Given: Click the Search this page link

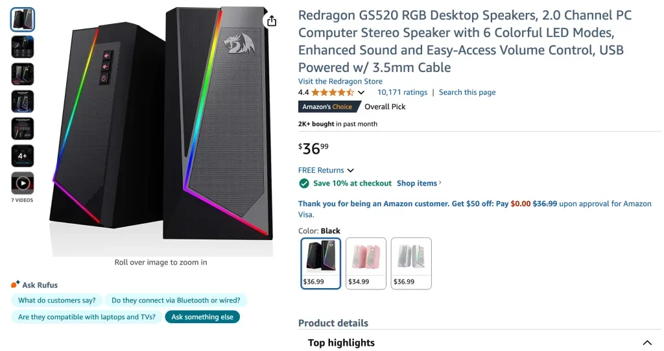Looking at the screenshot, I should (467, 93).
